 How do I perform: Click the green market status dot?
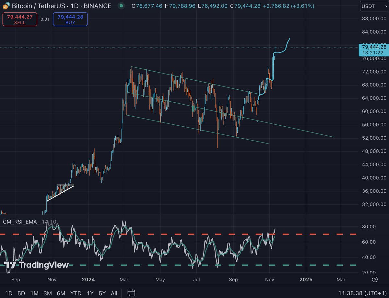(121, 6)
